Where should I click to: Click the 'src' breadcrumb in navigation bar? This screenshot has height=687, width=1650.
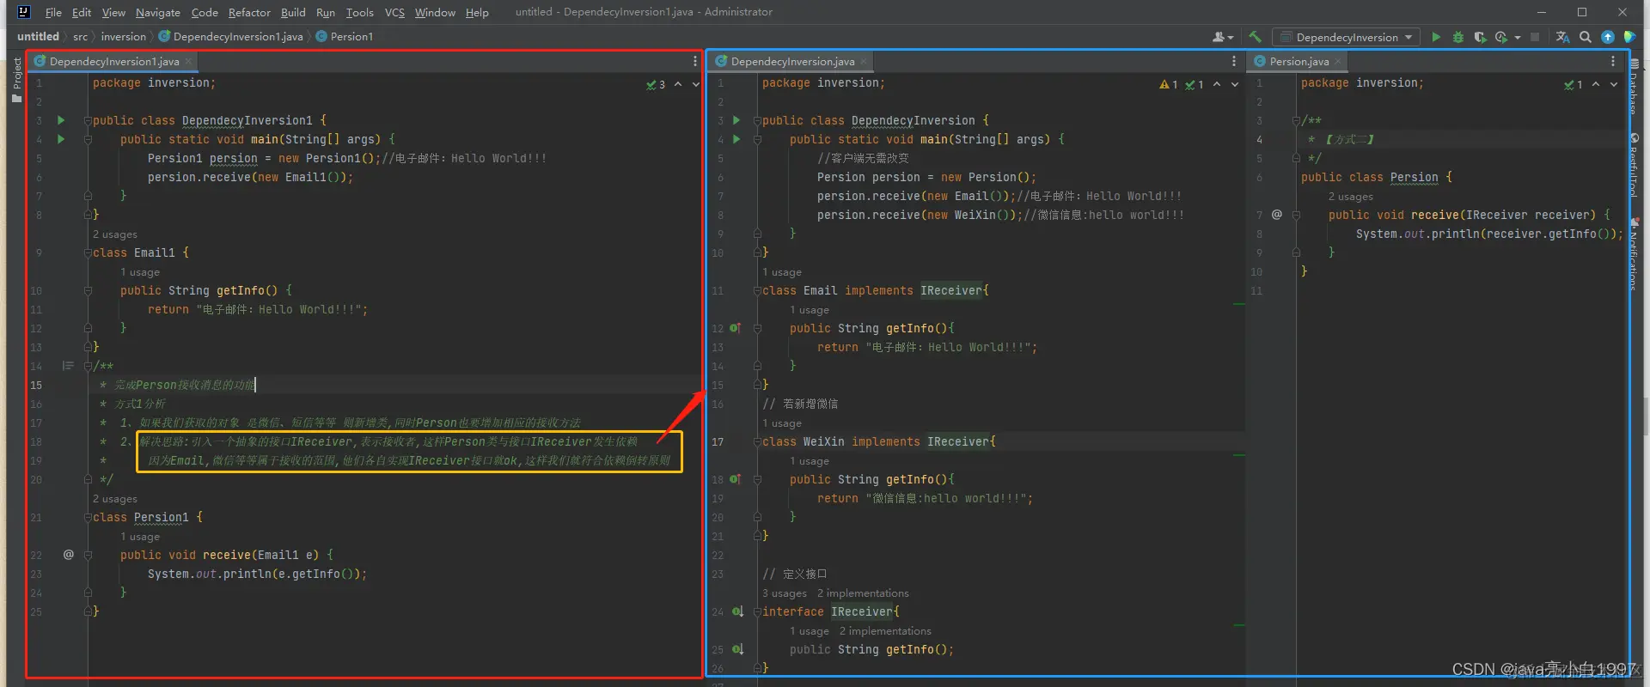point(80,37)
